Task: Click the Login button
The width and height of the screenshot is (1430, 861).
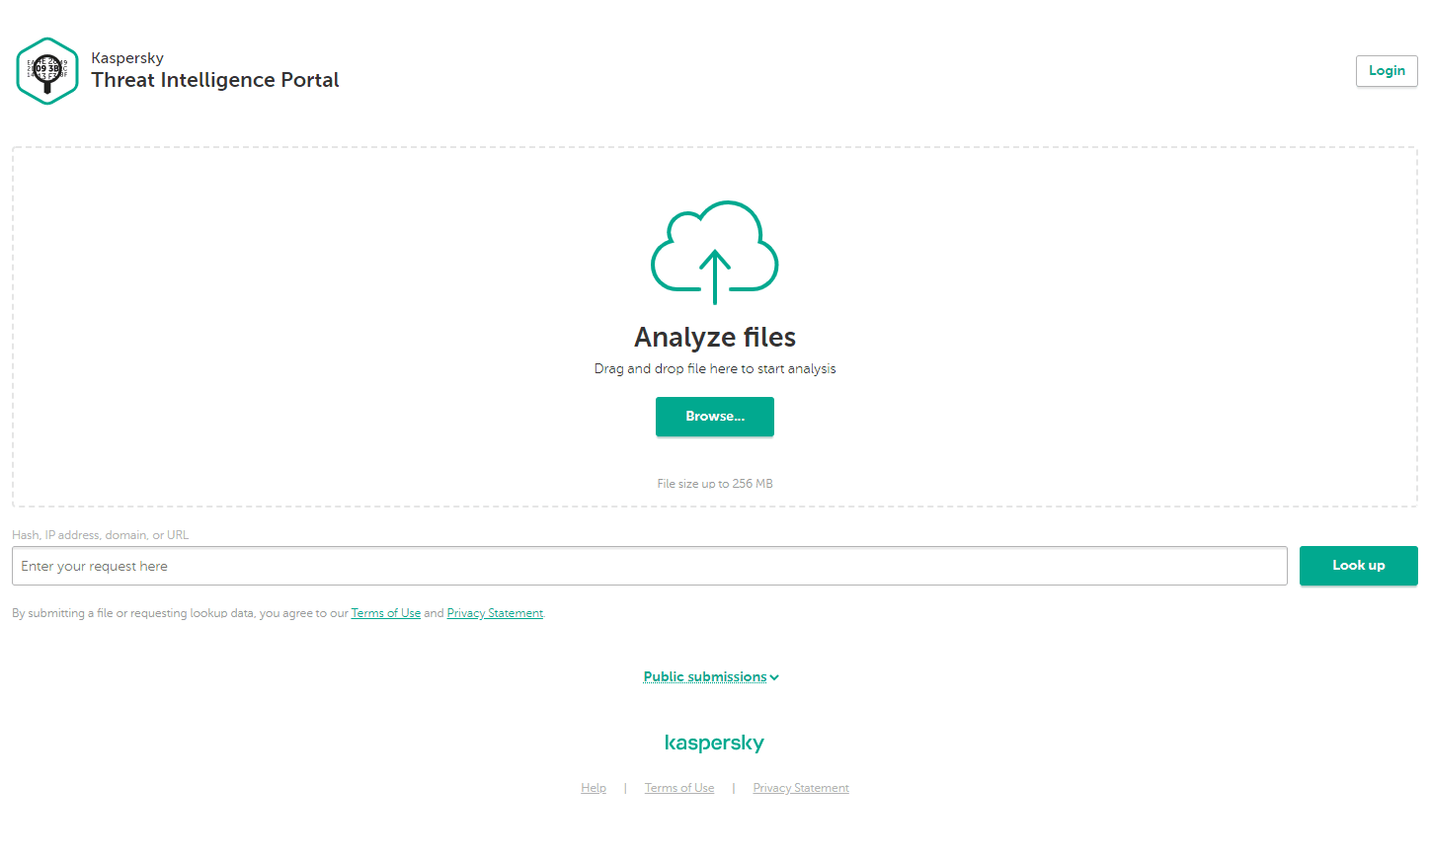Action: click(1387, 71)
